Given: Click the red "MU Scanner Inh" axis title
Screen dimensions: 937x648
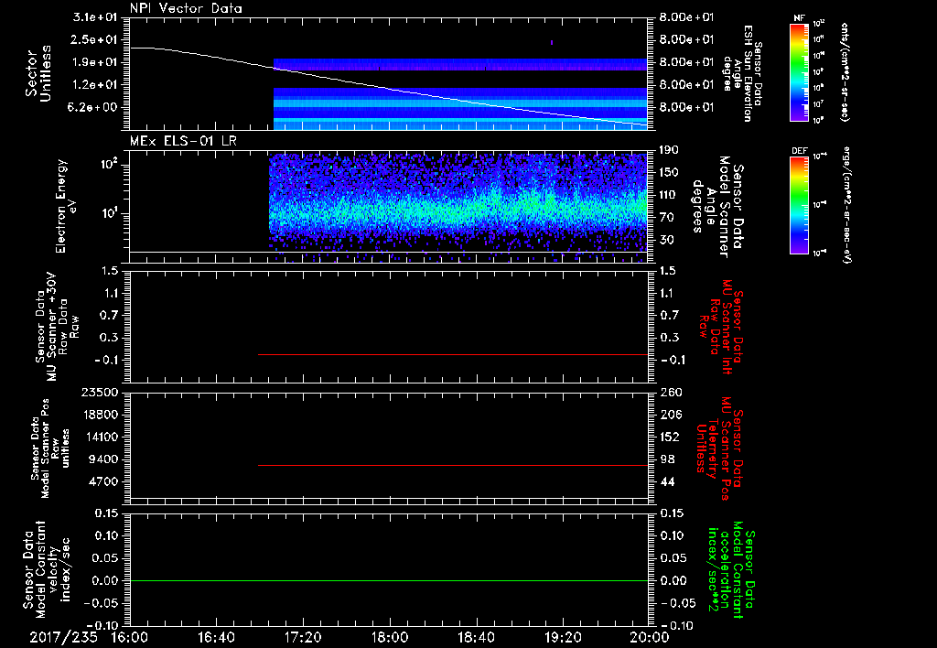Looking at the screenshot, I should click(720, 327).
